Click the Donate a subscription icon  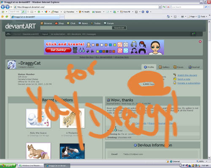[175, 83]
